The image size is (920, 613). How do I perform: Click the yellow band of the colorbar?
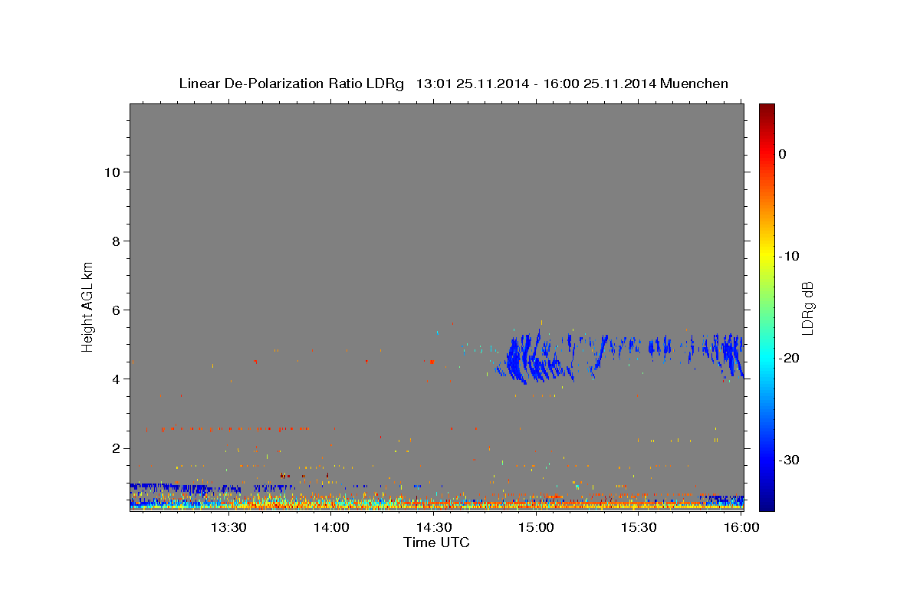767,256
